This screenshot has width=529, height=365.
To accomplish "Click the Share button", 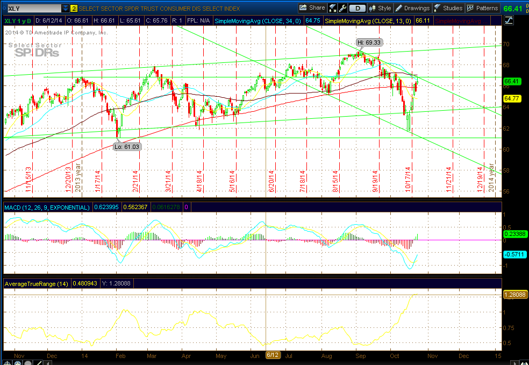I will pos(312,8).
